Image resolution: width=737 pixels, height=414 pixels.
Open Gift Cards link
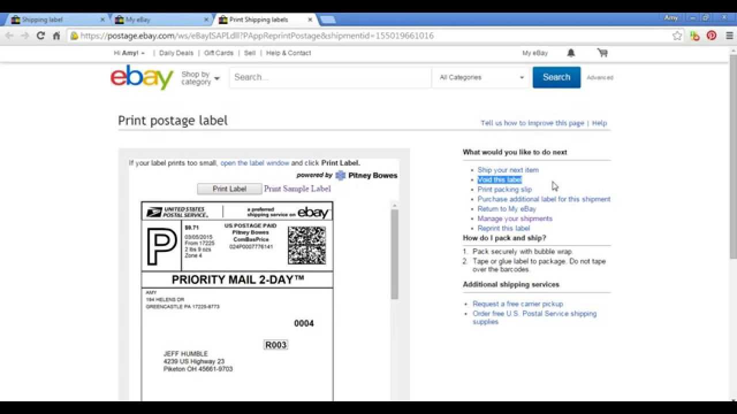[219, 53]
